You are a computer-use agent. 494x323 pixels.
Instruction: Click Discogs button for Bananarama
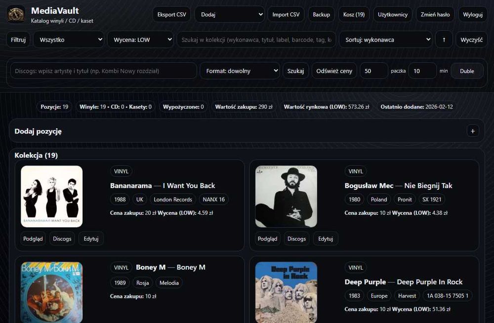(62, 239)
